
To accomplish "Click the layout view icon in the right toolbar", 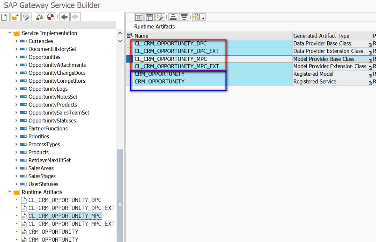I will click(x=149, y=17).
